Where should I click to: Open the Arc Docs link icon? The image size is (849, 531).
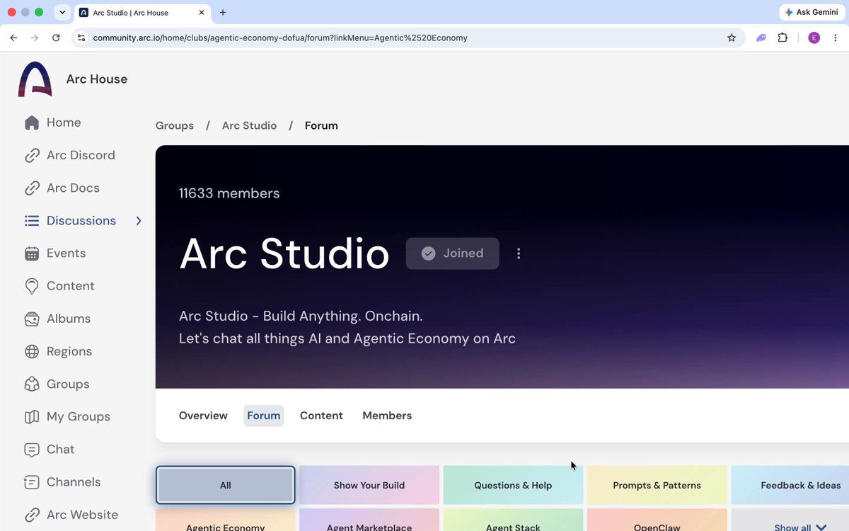[32, 188]
